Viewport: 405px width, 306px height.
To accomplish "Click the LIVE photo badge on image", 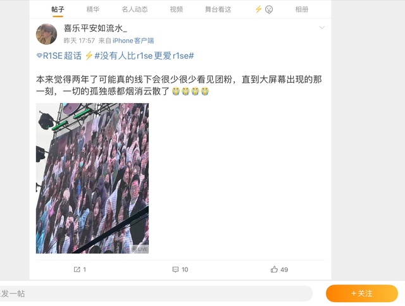I will [x=139, y=249].
